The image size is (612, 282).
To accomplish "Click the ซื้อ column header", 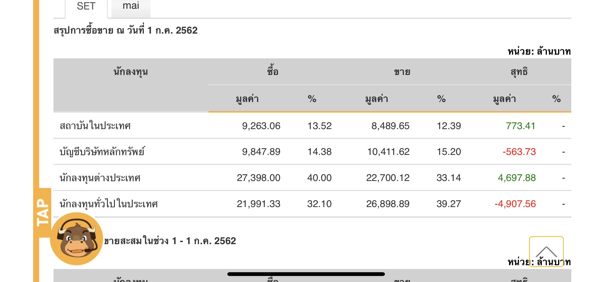I will coord(273,72).
